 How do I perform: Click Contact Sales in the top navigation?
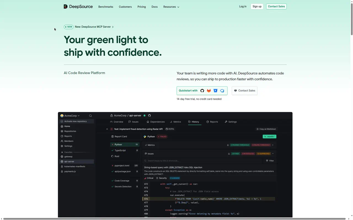(x=276, y=7)
